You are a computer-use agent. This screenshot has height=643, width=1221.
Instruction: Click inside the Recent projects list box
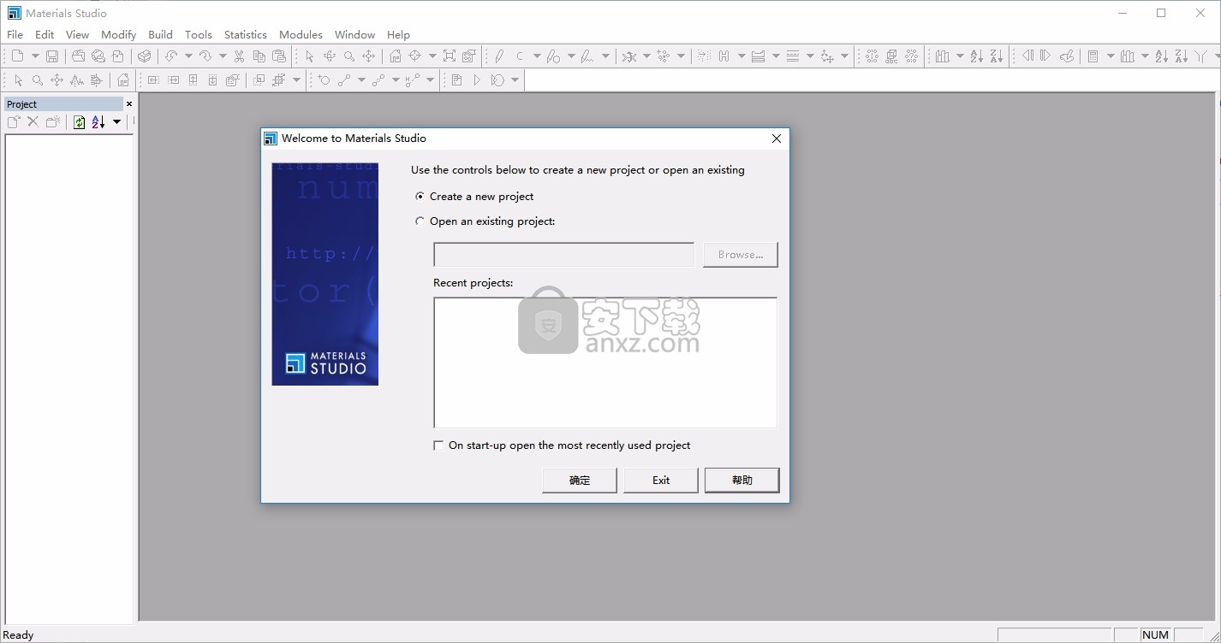tap(605, 363)
